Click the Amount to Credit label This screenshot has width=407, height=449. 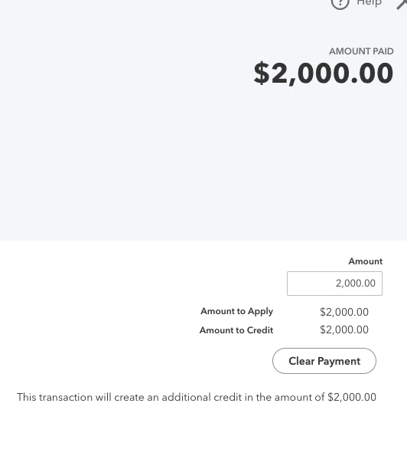click(236, 330)
